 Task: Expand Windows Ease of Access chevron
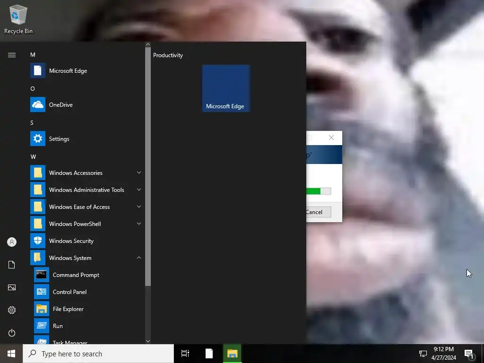point(139,207)
